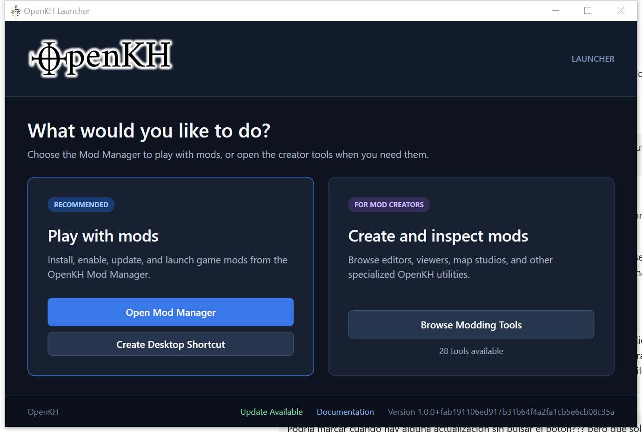Click the Update Available link in footer
642x432 pixels.
[x=271, y=412]
